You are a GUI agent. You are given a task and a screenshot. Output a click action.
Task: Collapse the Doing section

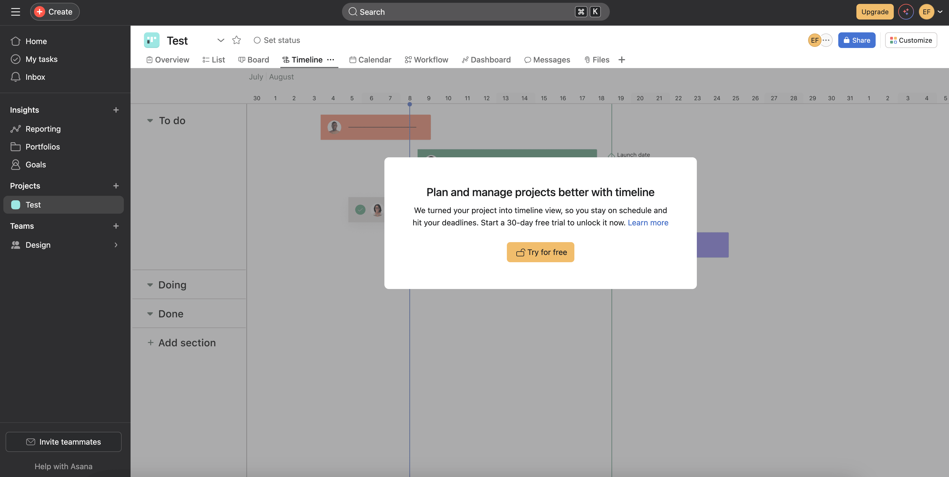150,285
